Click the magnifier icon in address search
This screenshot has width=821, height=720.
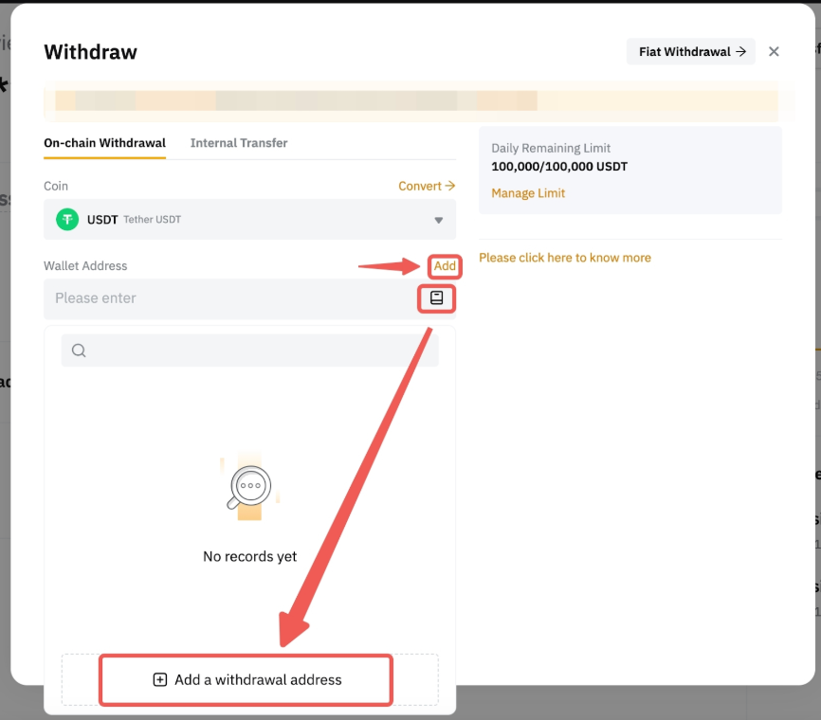[x=79, y=351]
